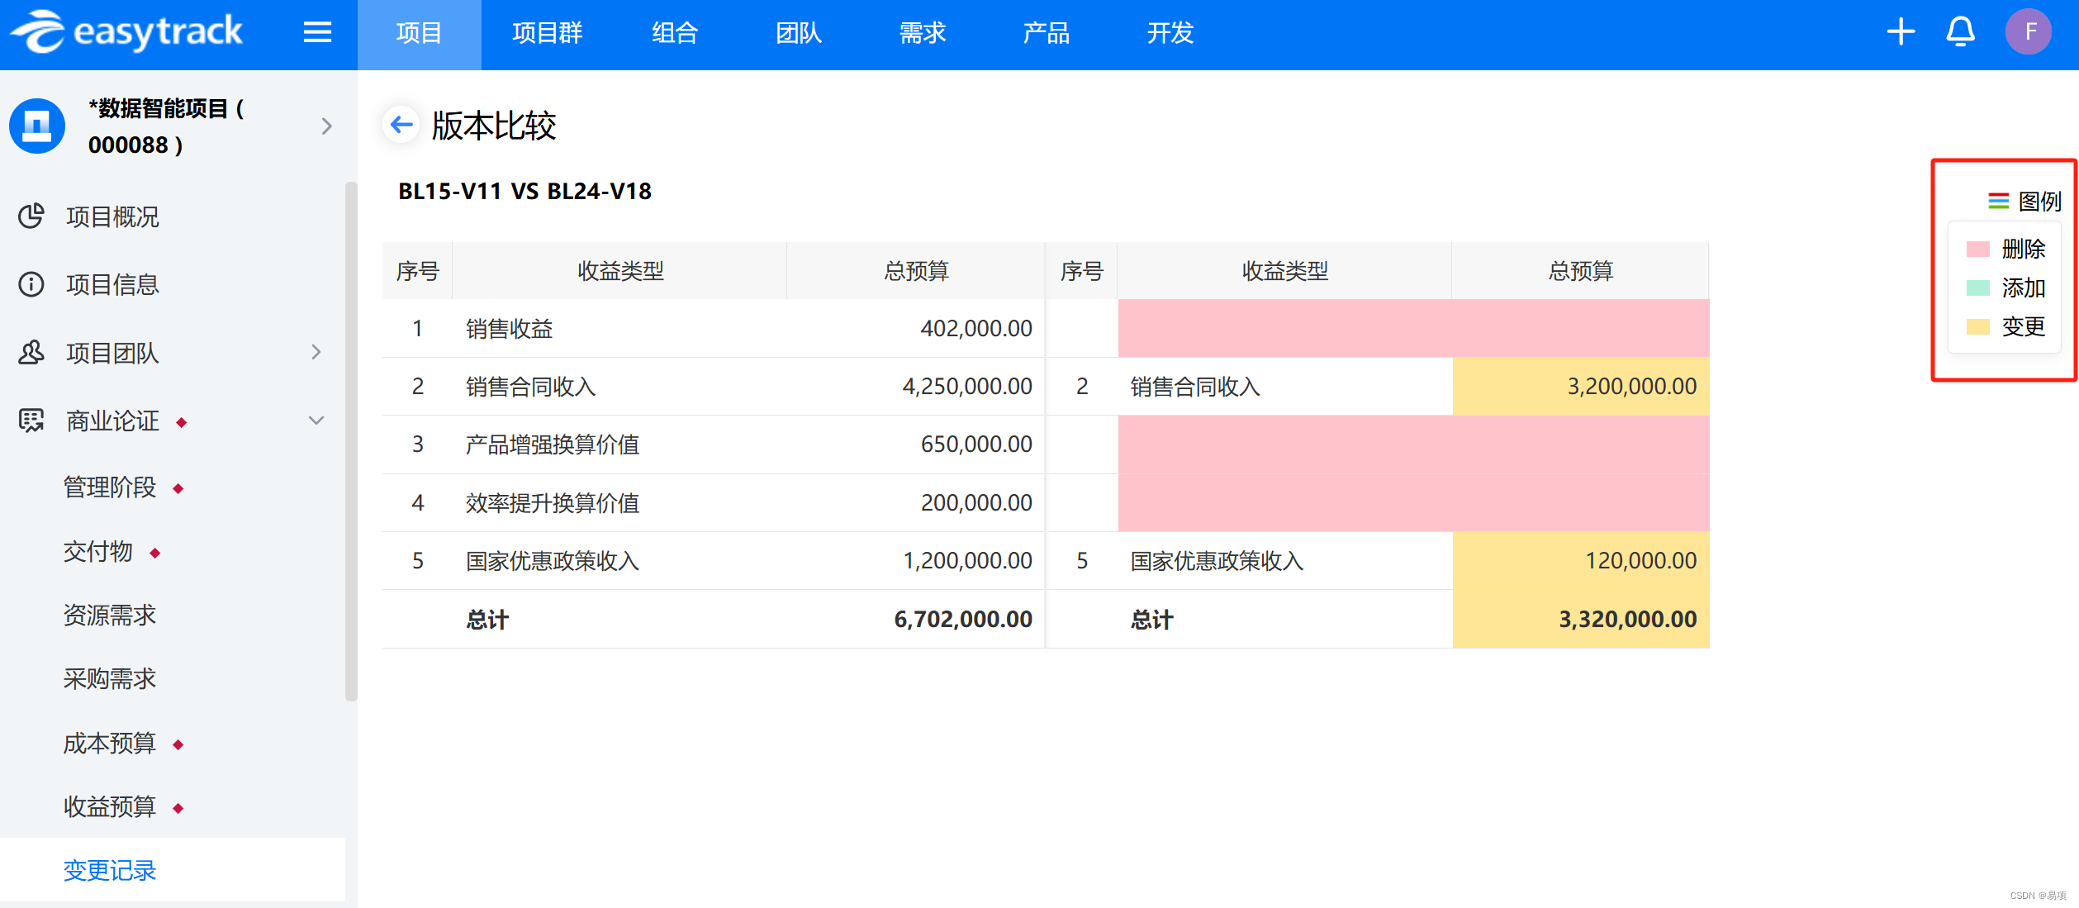The height and width of the screenshot is (908, 2079).
Task: Click the left 收益类型 column header
Action: click(x=620, y=271)
